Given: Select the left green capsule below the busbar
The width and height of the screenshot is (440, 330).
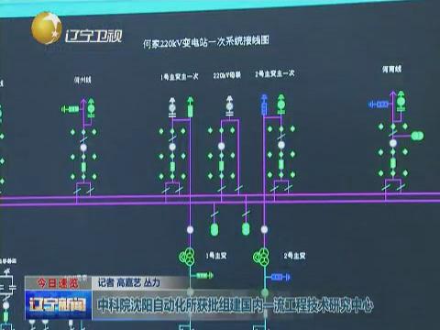Looking at the screenshot, I should point(214,229).
